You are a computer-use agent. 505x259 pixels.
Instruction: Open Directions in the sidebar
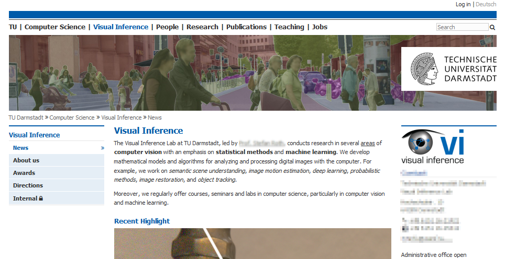[57, 185]
